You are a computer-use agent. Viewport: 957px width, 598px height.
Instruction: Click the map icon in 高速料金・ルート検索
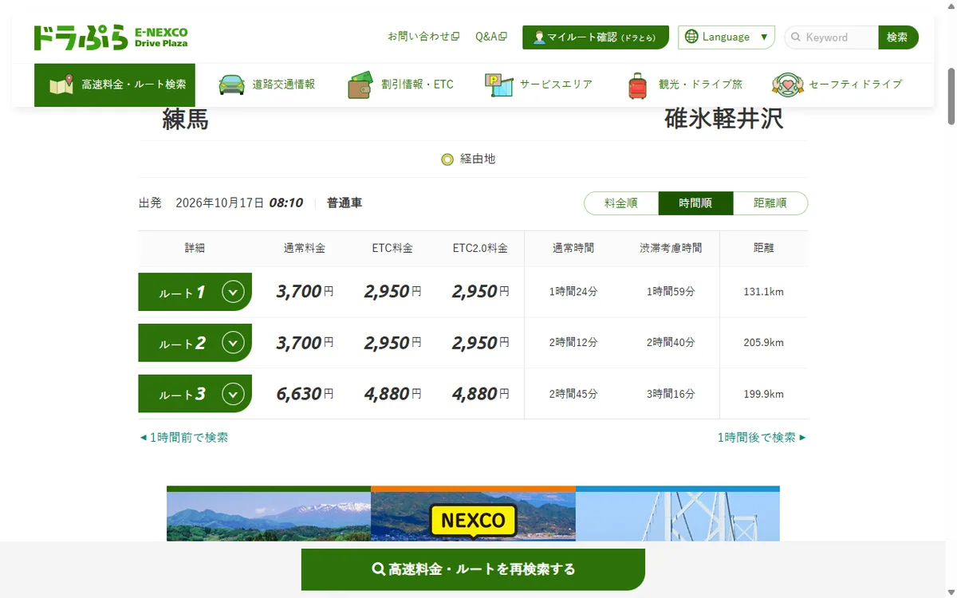click(61, 85)
